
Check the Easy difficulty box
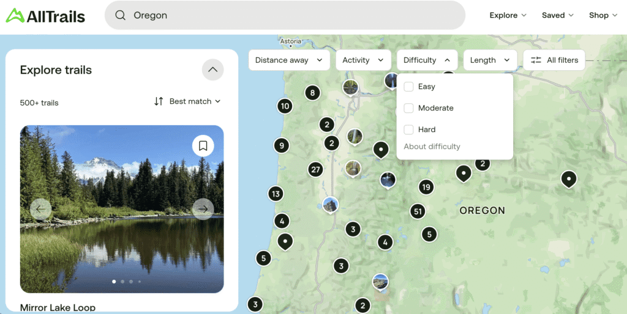click(x=408, y=87)
